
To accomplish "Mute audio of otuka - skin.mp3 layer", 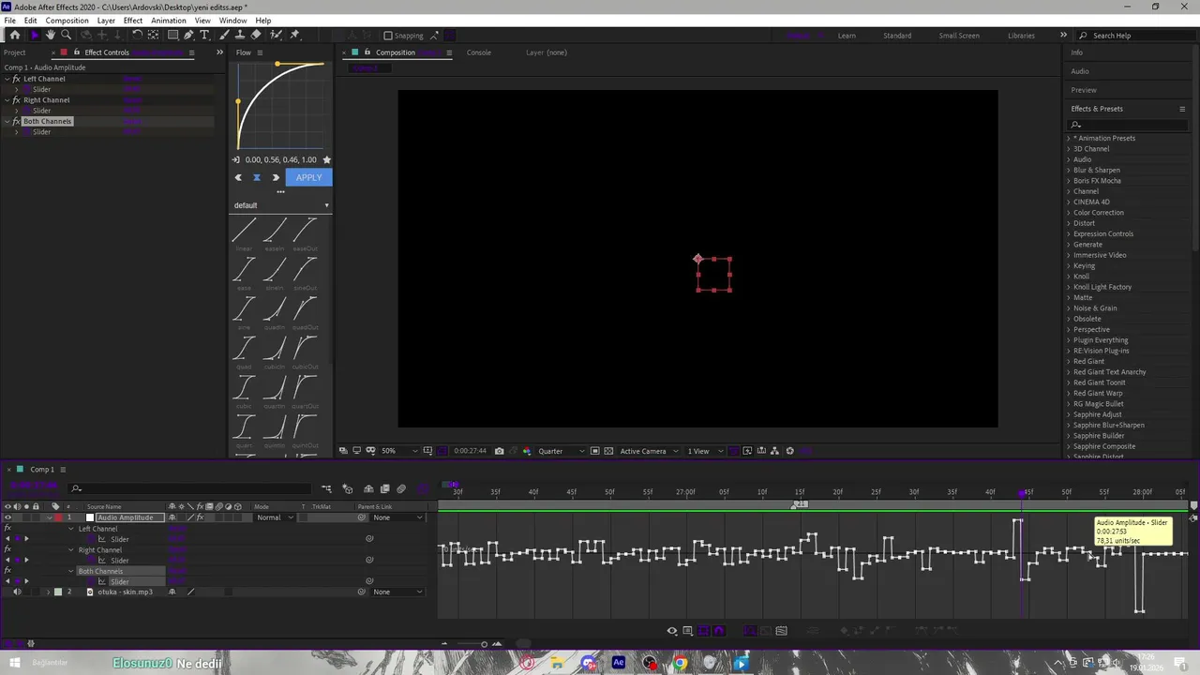I will 17,592.
